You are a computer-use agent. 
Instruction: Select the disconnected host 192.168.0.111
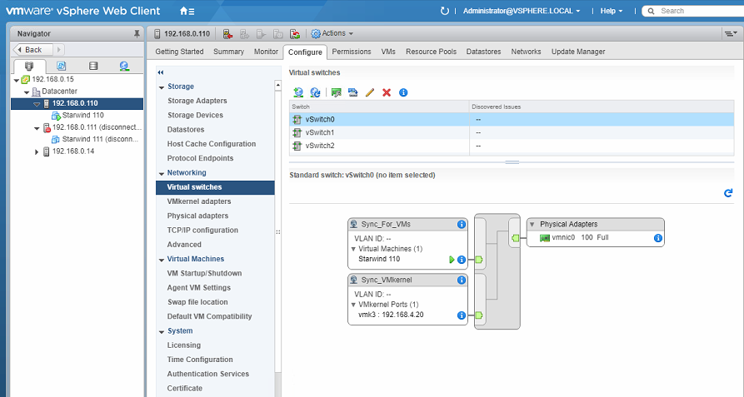(x=97, y=127)
